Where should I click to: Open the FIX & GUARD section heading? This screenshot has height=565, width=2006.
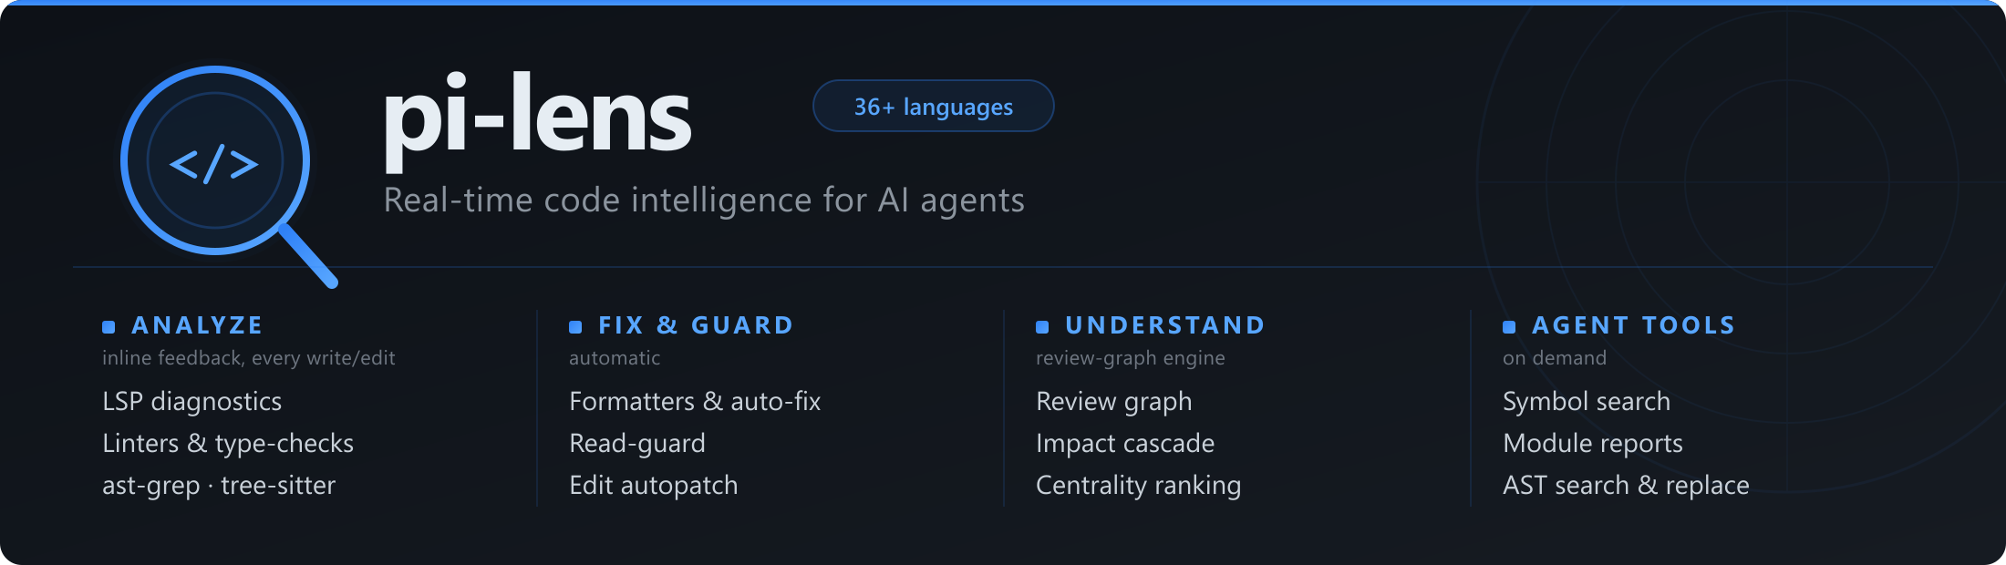(696, 325)
